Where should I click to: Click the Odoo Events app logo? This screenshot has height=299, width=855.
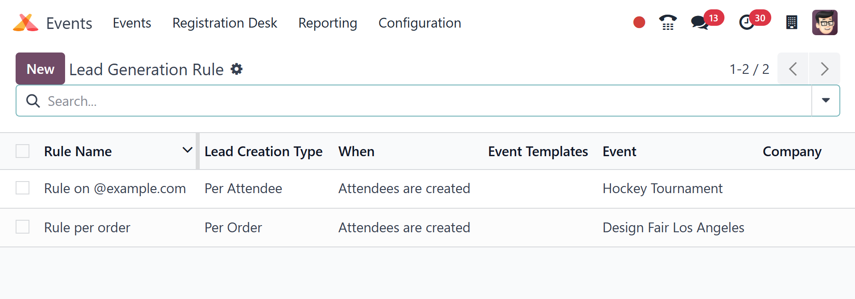(25, 23)
